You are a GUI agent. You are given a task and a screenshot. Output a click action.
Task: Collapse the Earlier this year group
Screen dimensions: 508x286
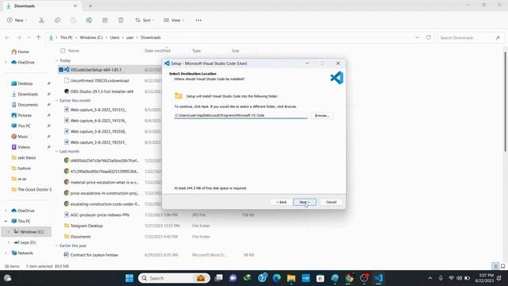click(x=56, y=245)
